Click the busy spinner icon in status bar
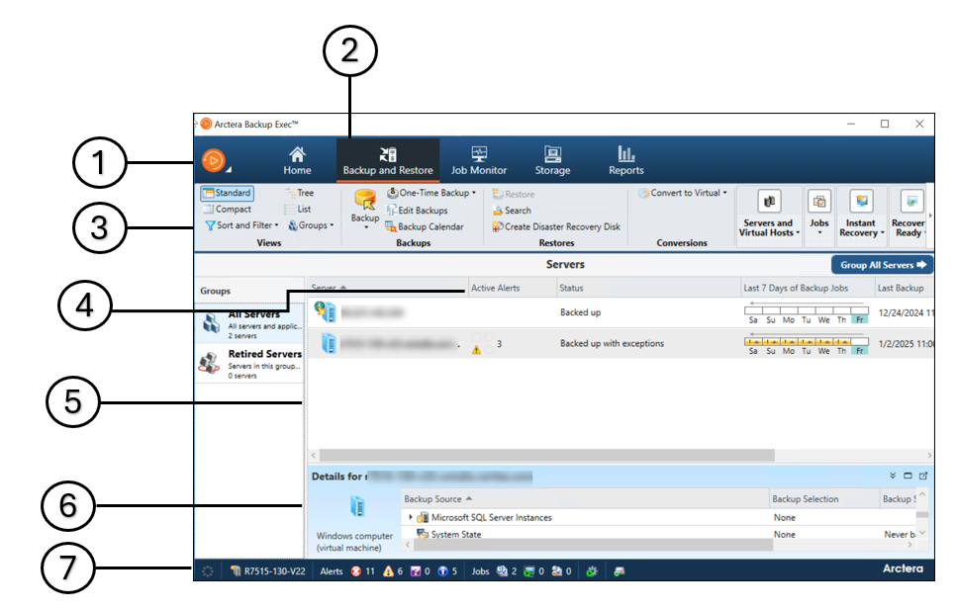 208,571
